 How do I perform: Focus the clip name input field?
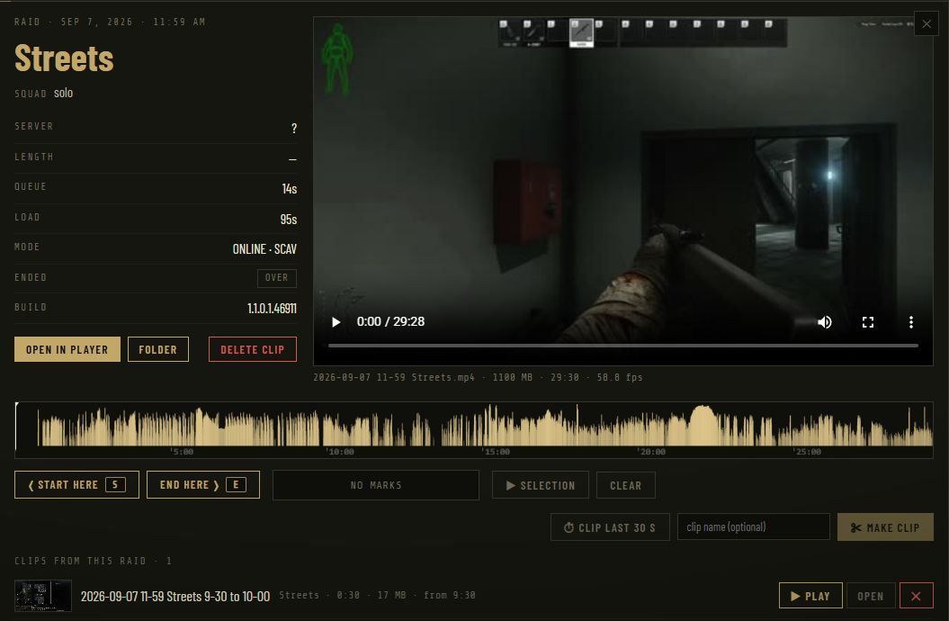pos(753,526)
